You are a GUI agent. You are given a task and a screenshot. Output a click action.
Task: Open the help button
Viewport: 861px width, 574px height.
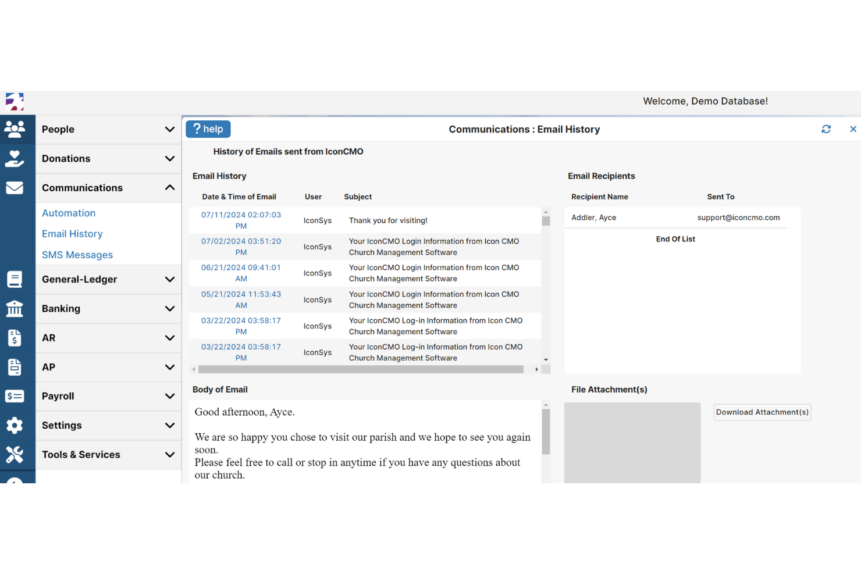pyautogui.click(x=208, y=129)
